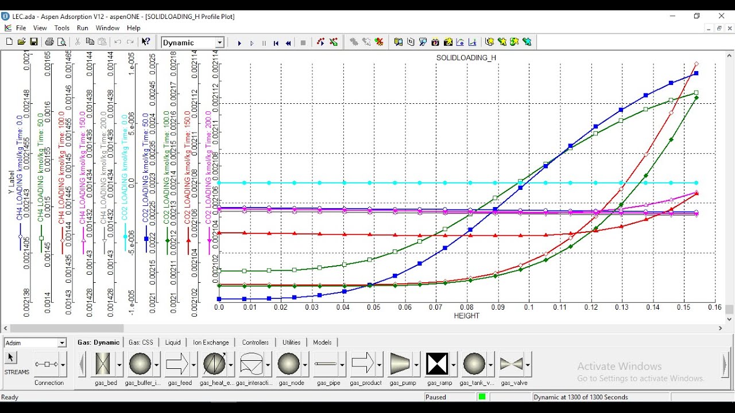Open the File menu
The width and height of the screenshot is (735, 413).
tap(21, 28)
